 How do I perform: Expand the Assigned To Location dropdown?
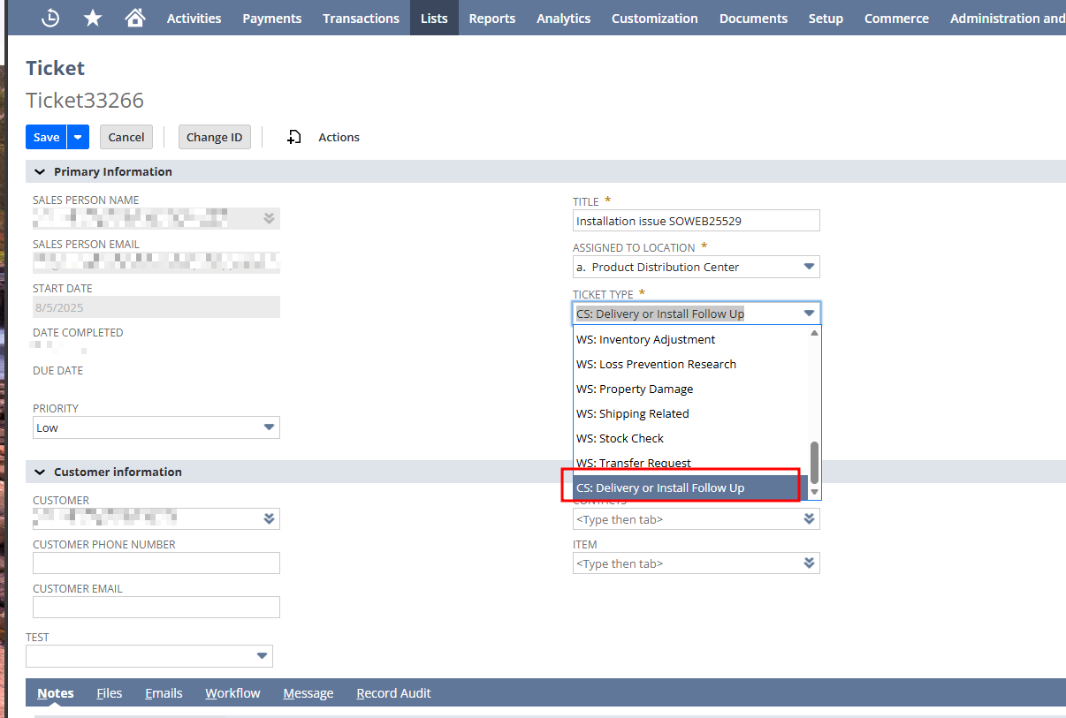point(808,267)
